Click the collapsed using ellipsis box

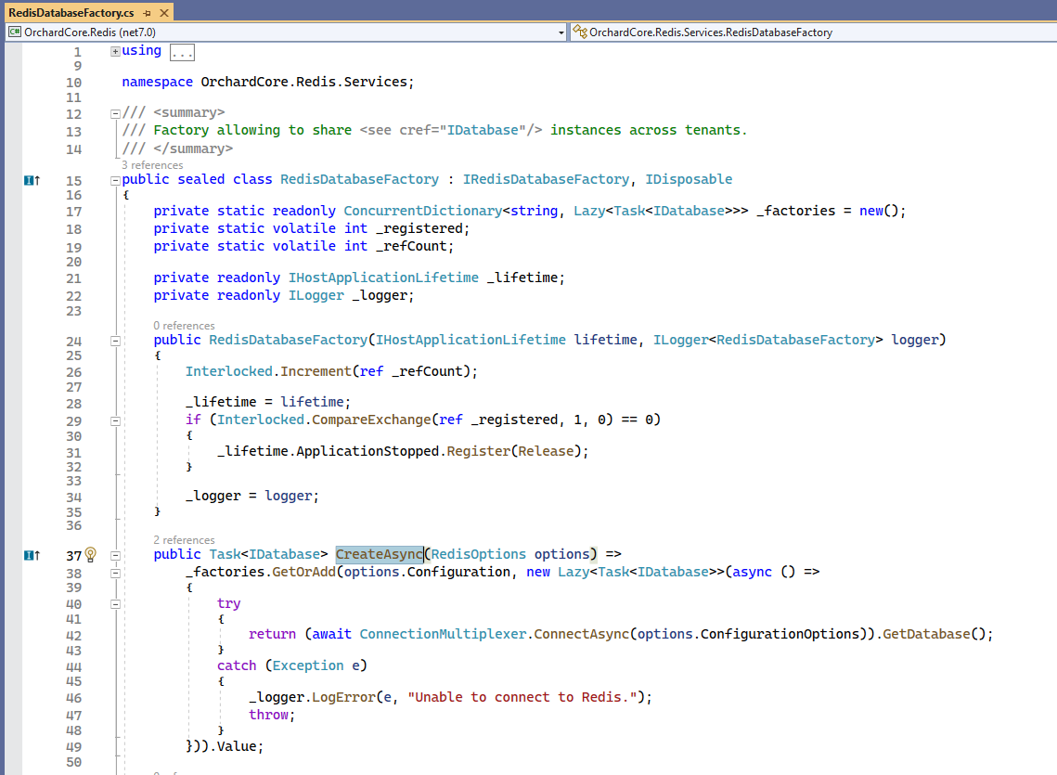pyautogui.click(x=182, y=52)
